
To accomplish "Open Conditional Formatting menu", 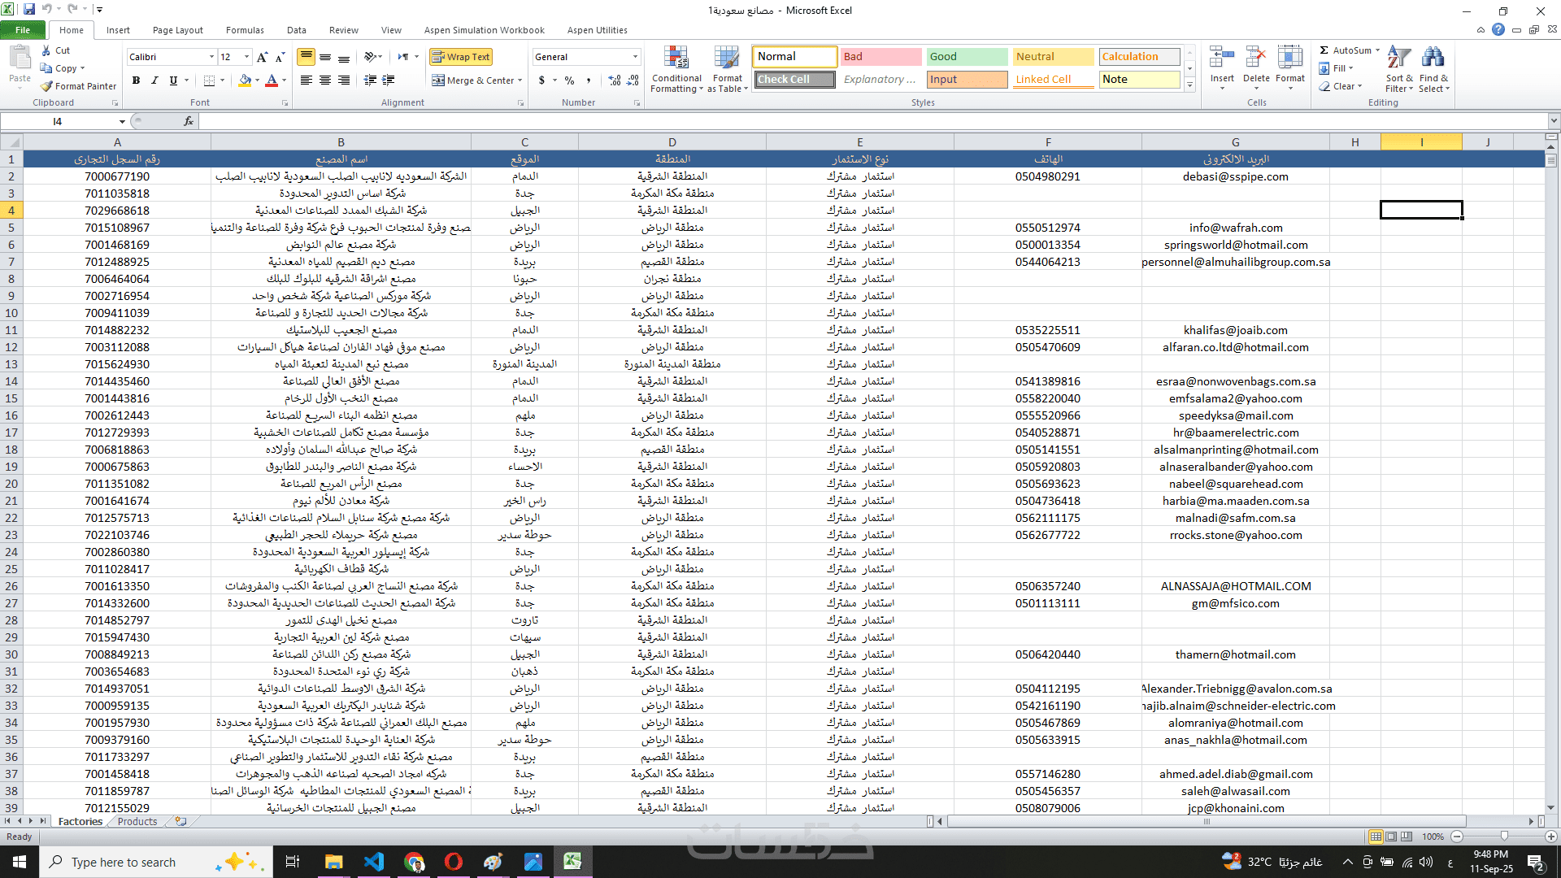I will 676,70.
